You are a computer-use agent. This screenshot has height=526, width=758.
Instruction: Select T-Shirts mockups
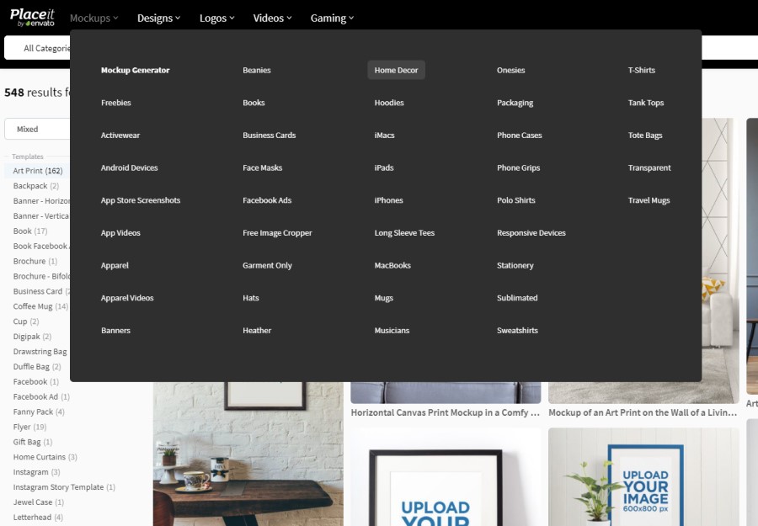642,70
